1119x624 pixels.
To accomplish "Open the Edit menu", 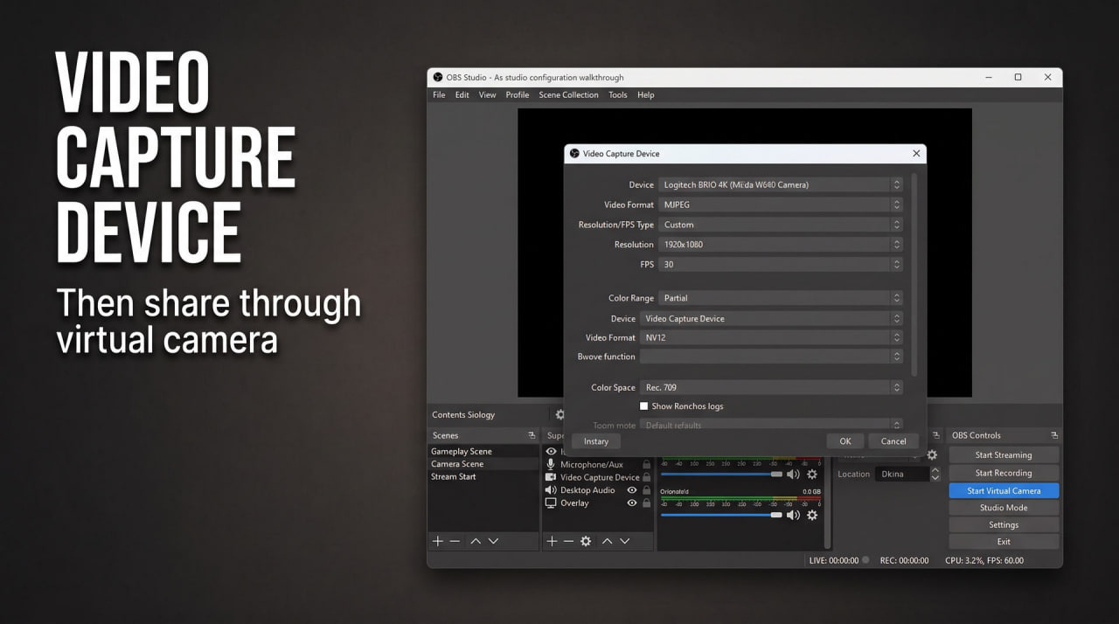I will click(x=462, y=94).
